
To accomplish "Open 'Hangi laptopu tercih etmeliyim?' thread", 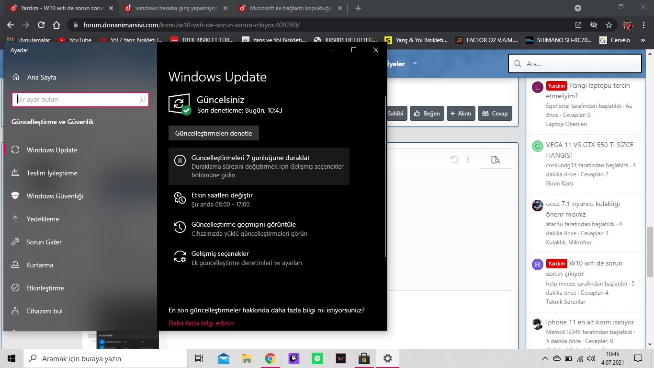I will coord(588,91).
